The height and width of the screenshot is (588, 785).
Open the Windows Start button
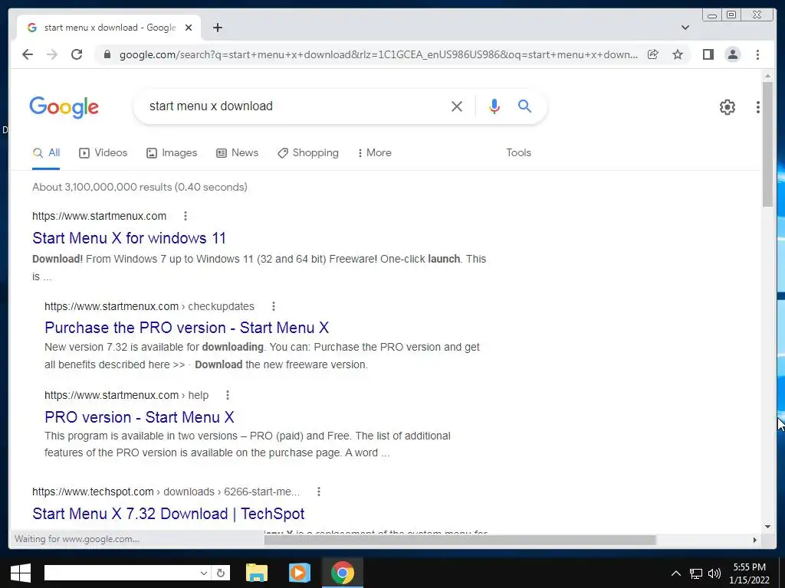click(x=20, y=573)
